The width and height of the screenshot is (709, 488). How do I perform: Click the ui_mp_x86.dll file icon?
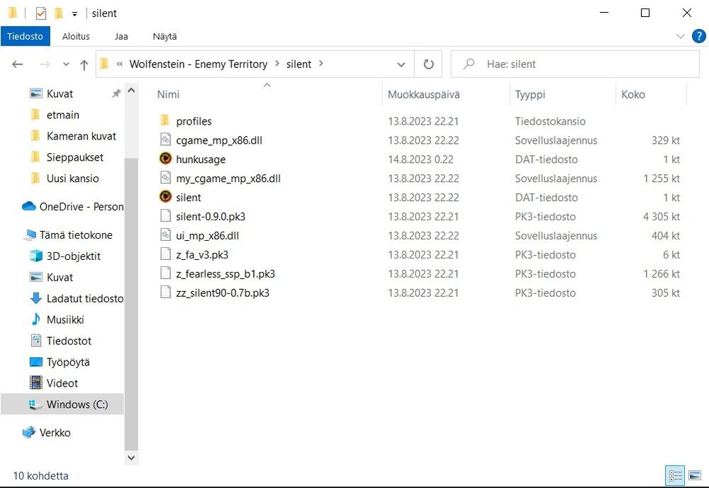click(x=165, y=234)
